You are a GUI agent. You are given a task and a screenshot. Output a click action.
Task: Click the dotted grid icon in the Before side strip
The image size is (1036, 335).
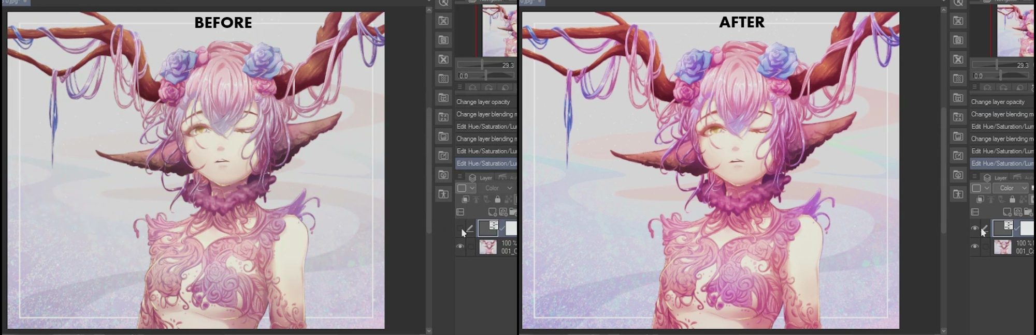click(443, 79)
